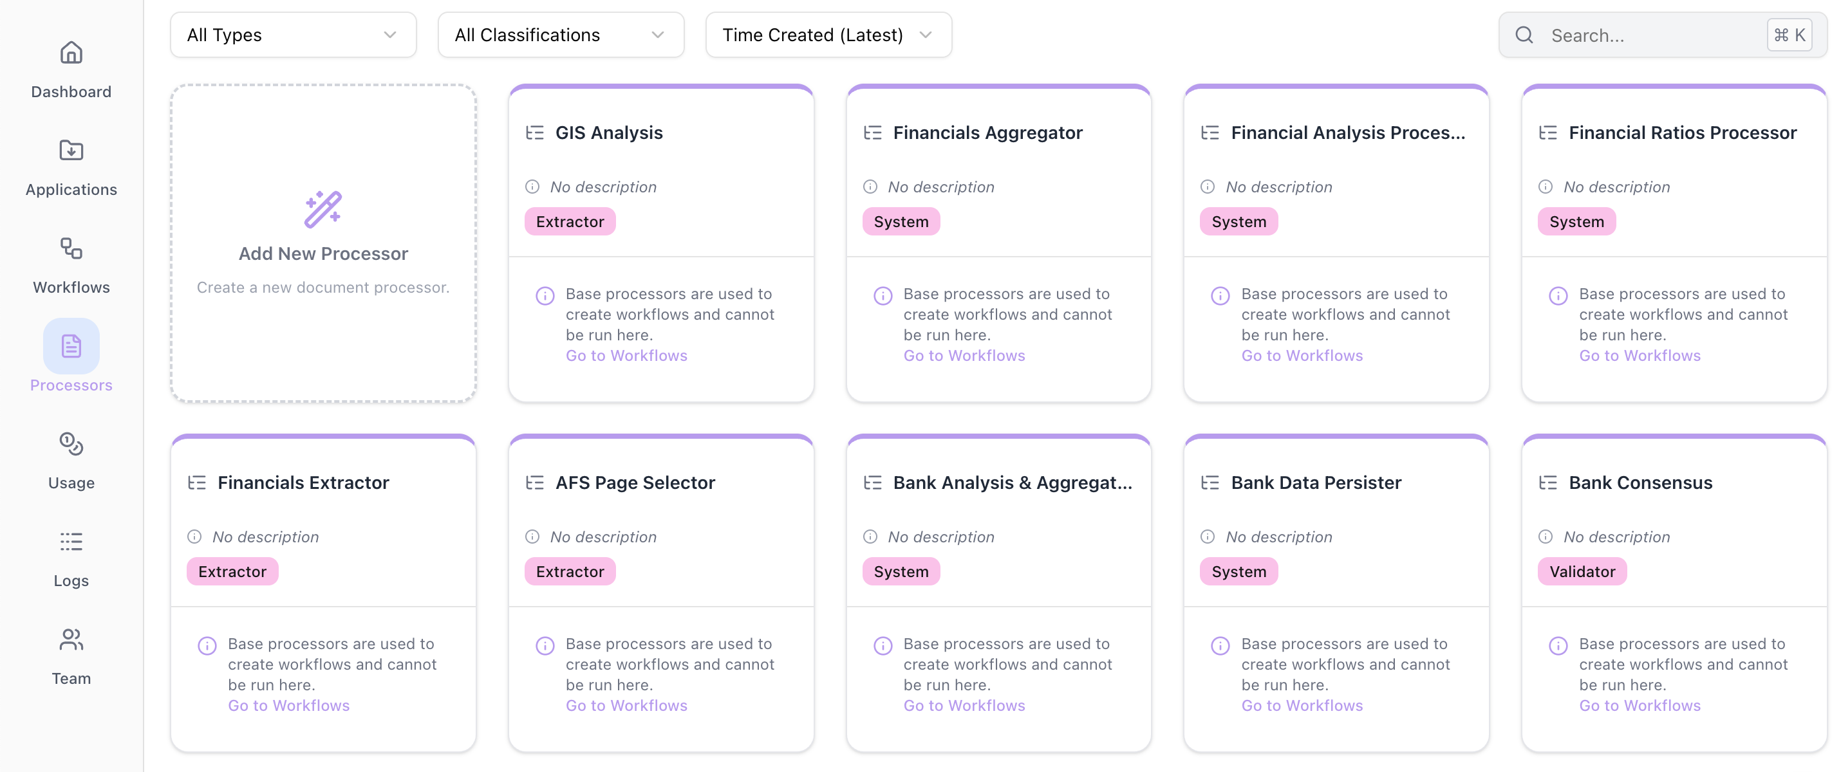Click the search magnifier icon
The height and width of the screenshot is (772, 1841).
pyautogui.click(x=1524, y=34)
